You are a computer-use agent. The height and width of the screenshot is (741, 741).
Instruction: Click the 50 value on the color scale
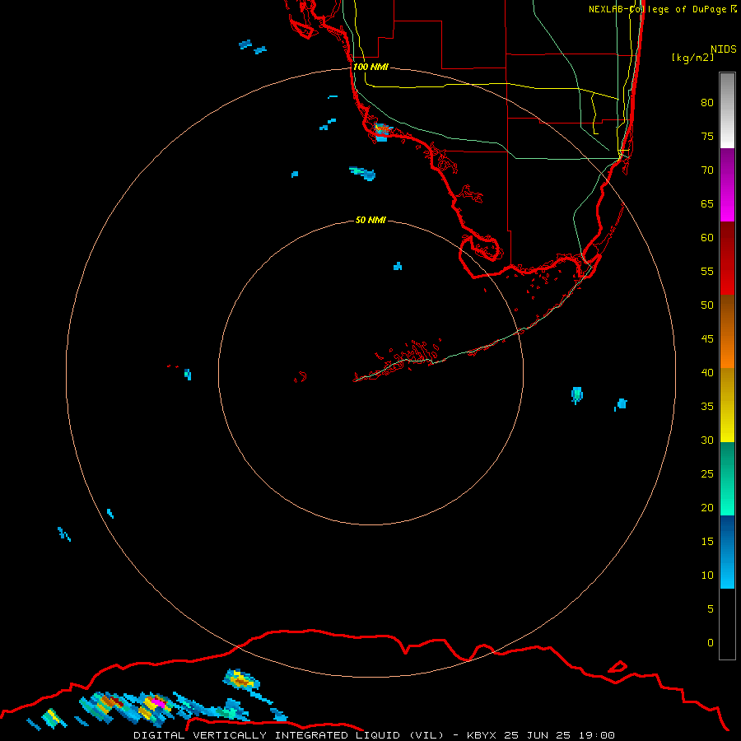[707, 305]
